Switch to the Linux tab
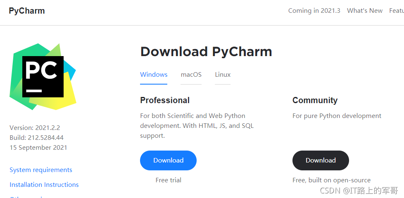This screenshot has height=198, width=404. [x=223, y=75]
